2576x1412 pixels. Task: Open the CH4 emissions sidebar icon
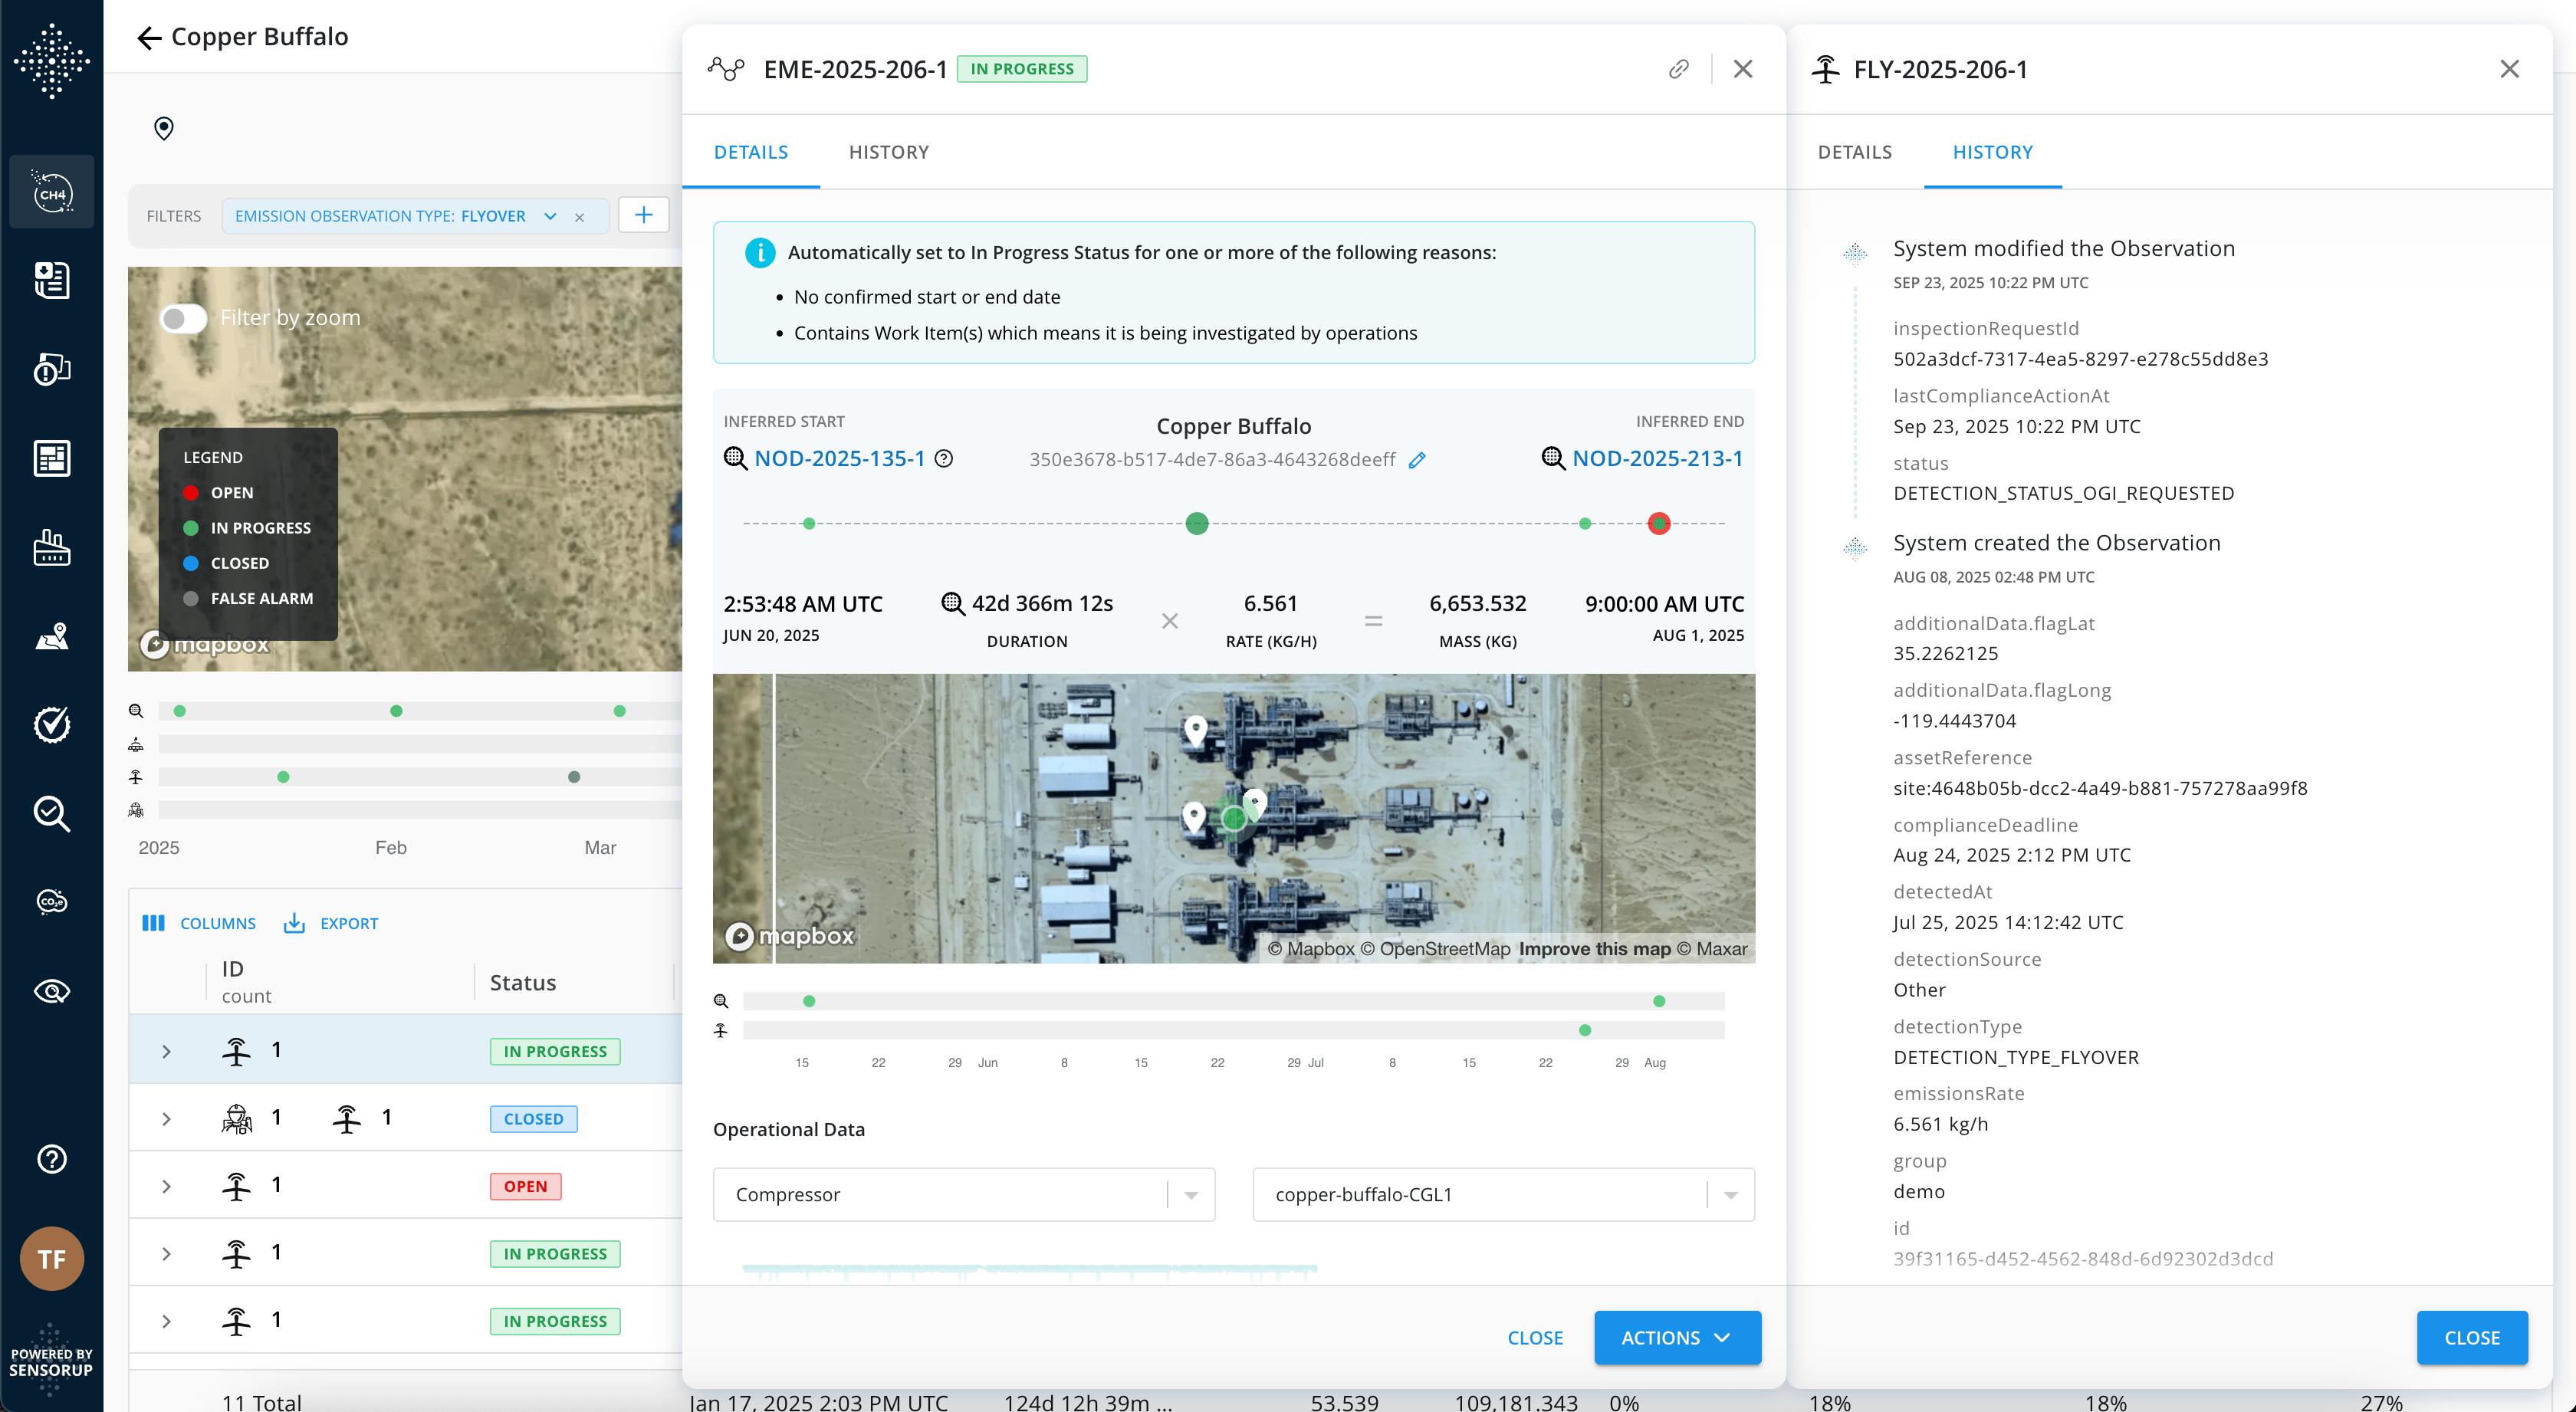(x=52, y=192)
